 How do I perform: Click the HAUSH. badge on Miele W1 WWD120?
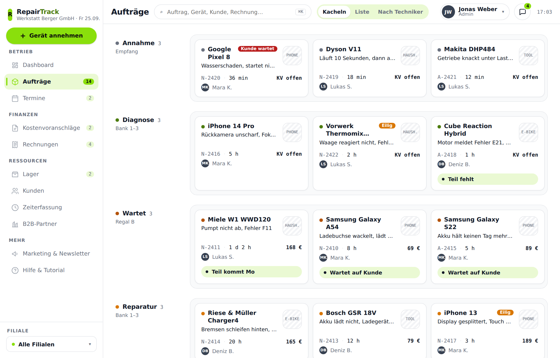point(292,226)
